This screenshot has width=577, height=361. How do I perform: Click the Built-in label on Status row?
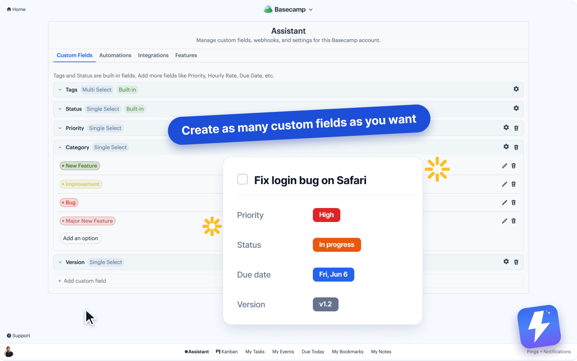pyautogui.click(x=135, y=109)
